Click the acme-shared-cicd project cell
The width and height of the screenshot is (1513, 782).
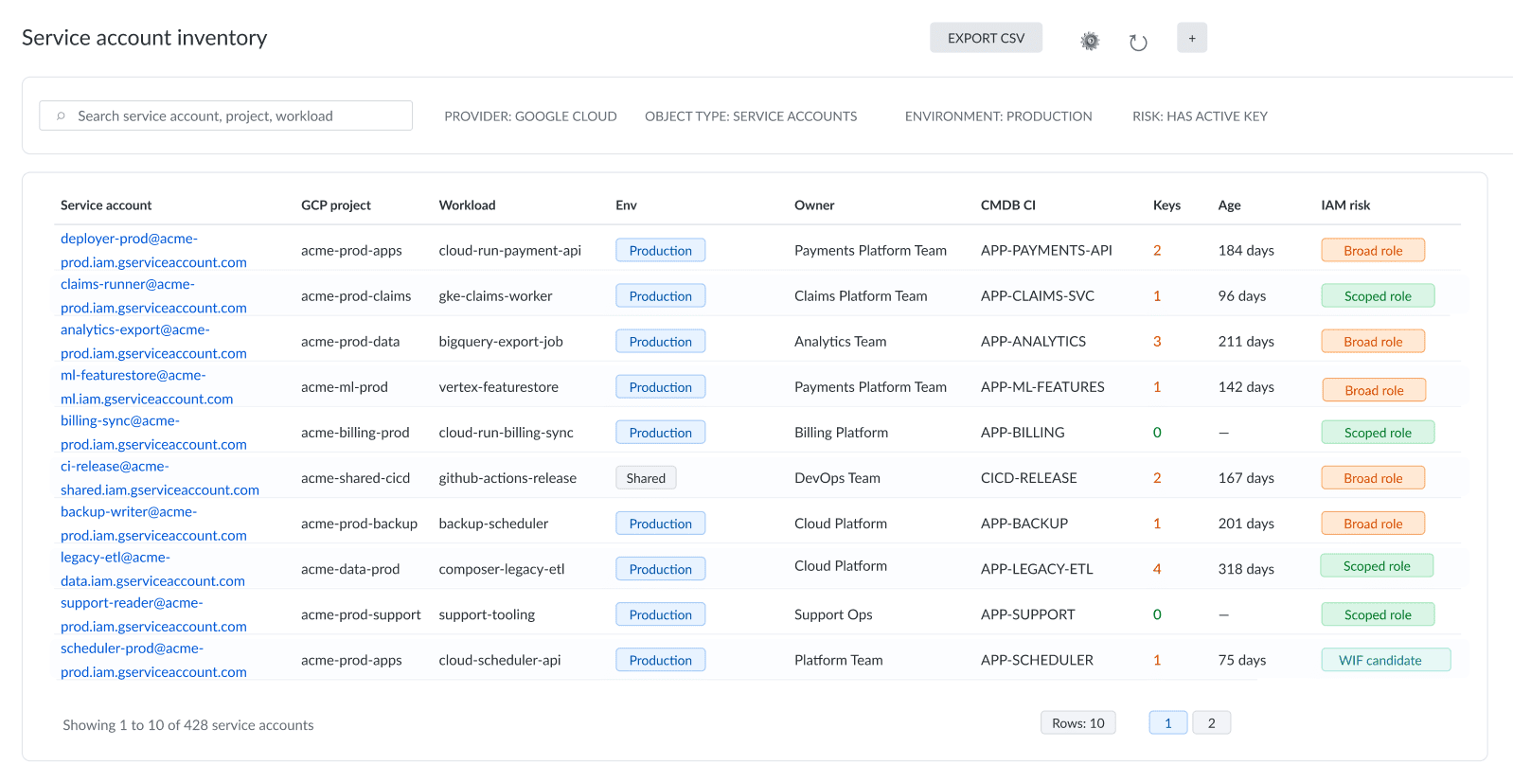coord(355,478)
